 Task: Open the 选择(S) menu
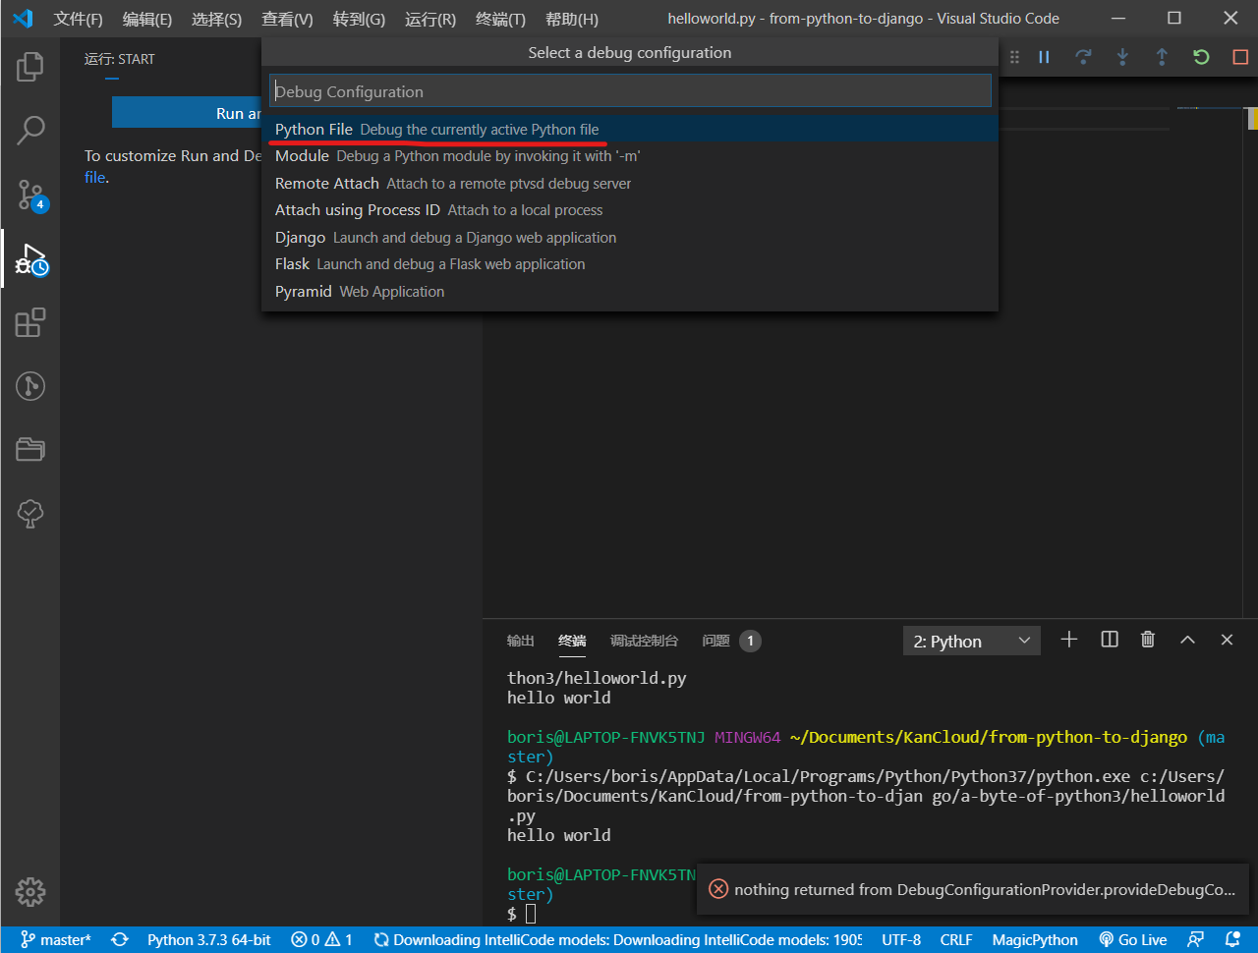coord(216,19)
